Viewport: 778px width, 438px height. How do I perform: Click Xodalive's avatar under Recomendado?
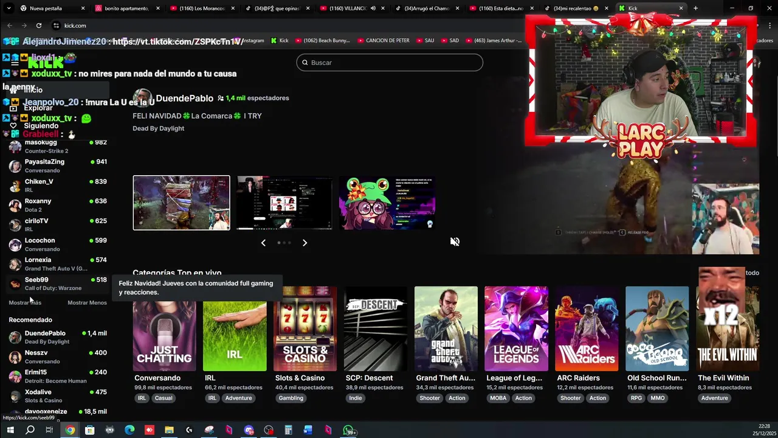click(x=15, y=396)
